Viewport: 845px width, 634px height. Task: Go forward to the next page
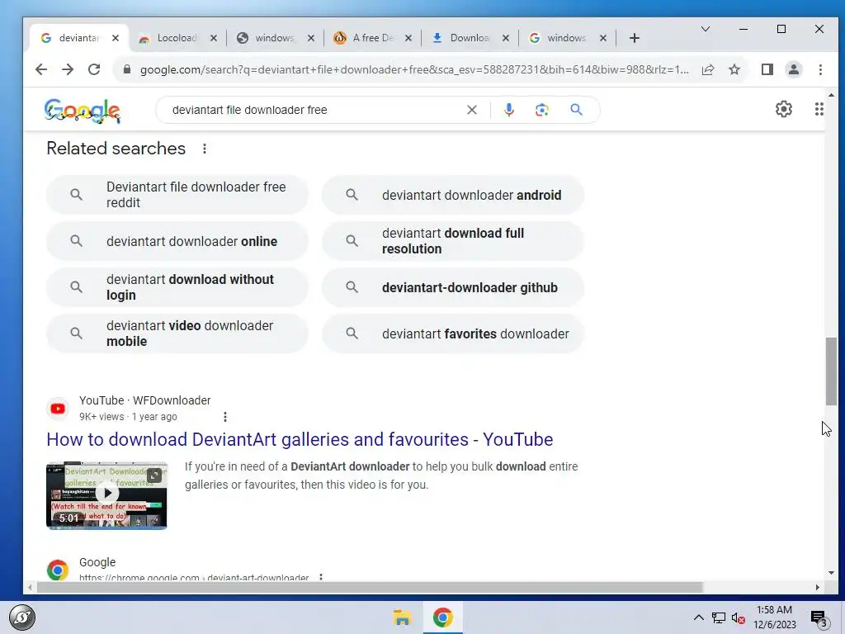coord(68,69)
